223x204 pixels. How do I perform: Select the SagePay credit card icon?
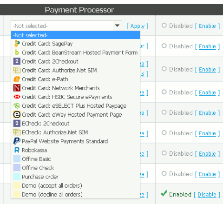[17, 44]
